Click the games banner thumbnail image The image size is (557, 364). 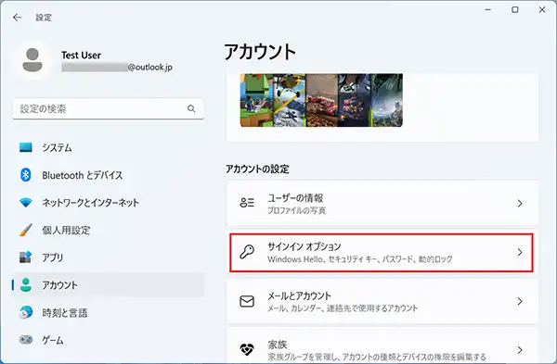pyautogui.click(x=321, y=100)
